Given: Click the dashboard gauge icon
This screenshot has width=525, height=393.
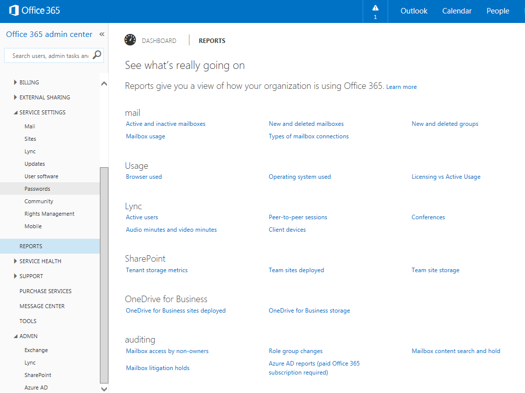Looking at the screenshot, I should tap(130, 40).
